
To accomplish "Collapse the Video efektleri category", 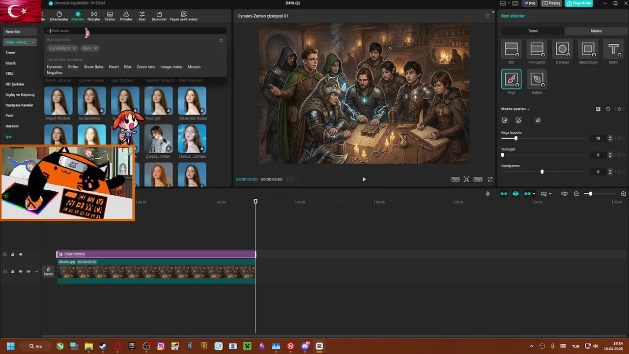I will (x=33, y=42).
